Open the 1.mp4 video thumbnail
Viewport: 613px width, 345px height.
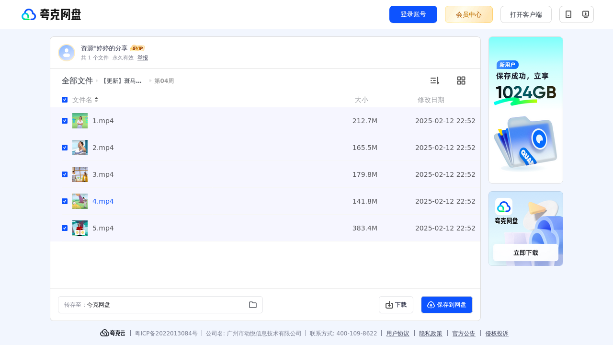click(x=80, y=121)
